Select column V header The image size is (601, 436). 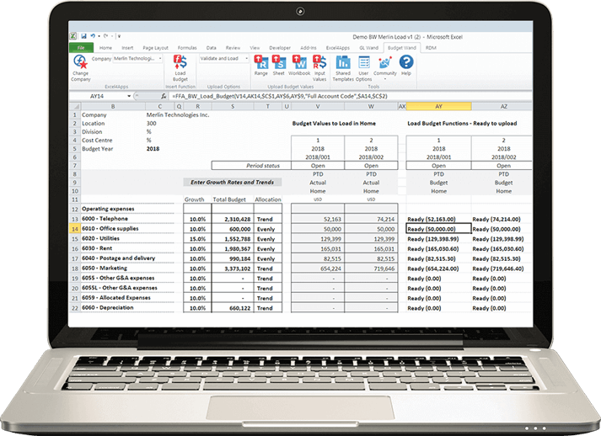pyautogui.click(x=318, y=106)
